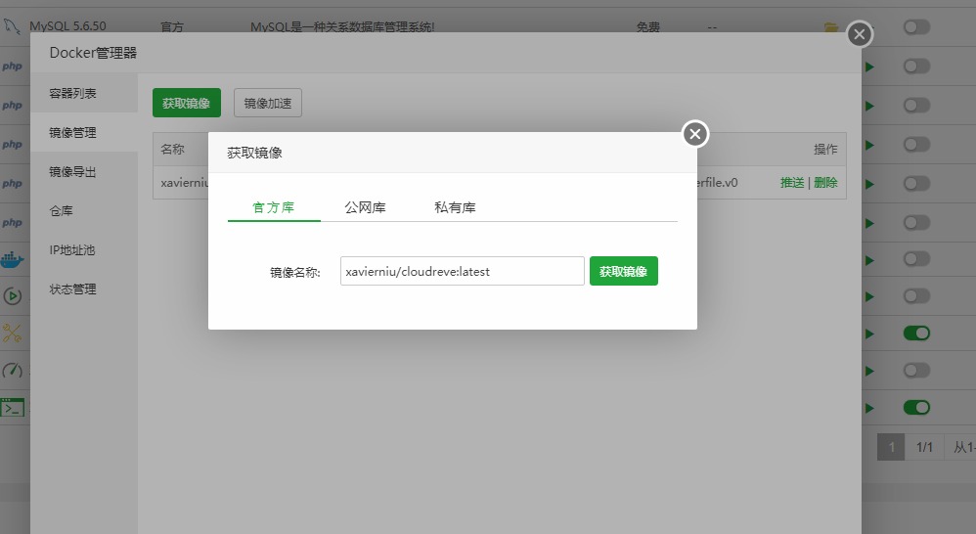Switch to the 官方库 tab
This screenshot has height=534, width=976.
click(274, 207)
